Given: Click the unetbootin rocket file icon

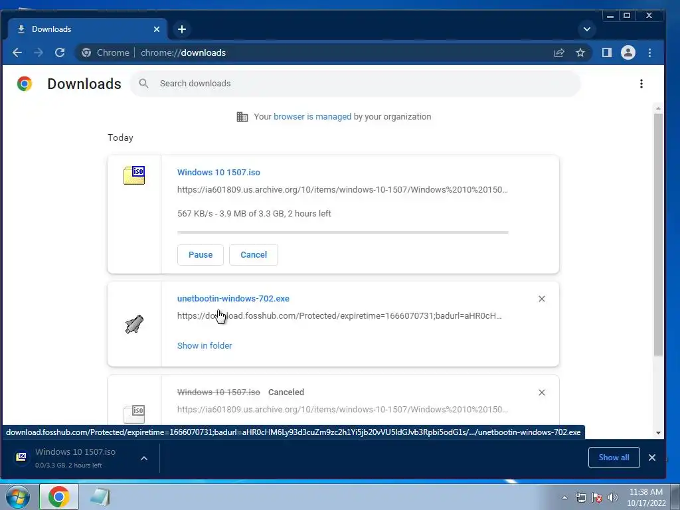Looking at the screenshot, I should pos(134,324).
